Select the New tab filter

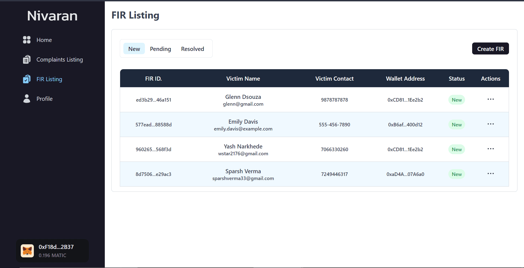click(134, 49)
